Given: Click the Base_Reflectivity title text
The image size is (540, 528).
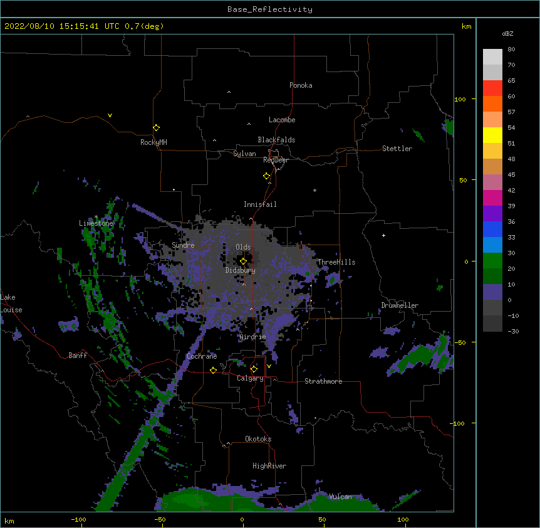Looking at the screenshot, I should click(270, 9).
